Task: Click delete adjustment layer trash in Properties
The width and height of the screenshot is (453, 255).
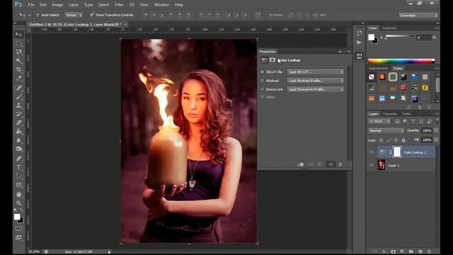Action: [x=340, y=164]
